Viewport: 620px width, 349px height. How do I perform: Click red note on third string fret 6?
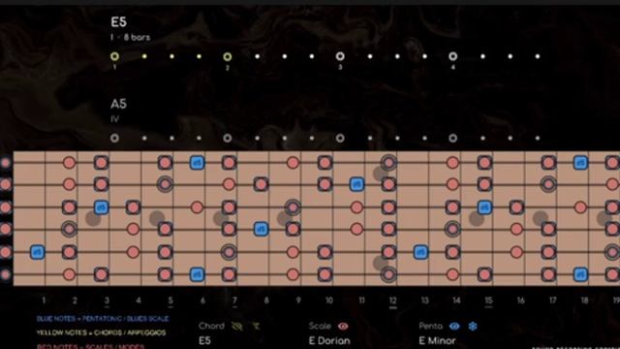[197, 207]
